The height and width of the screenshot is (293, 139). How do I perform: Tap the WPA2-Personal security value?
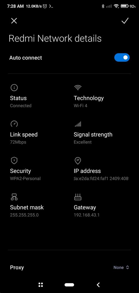click(x=25, y=178)
